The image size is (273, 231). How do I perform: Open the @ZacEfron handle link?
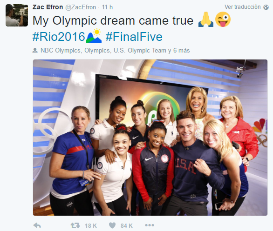click(x=81, y=7)
